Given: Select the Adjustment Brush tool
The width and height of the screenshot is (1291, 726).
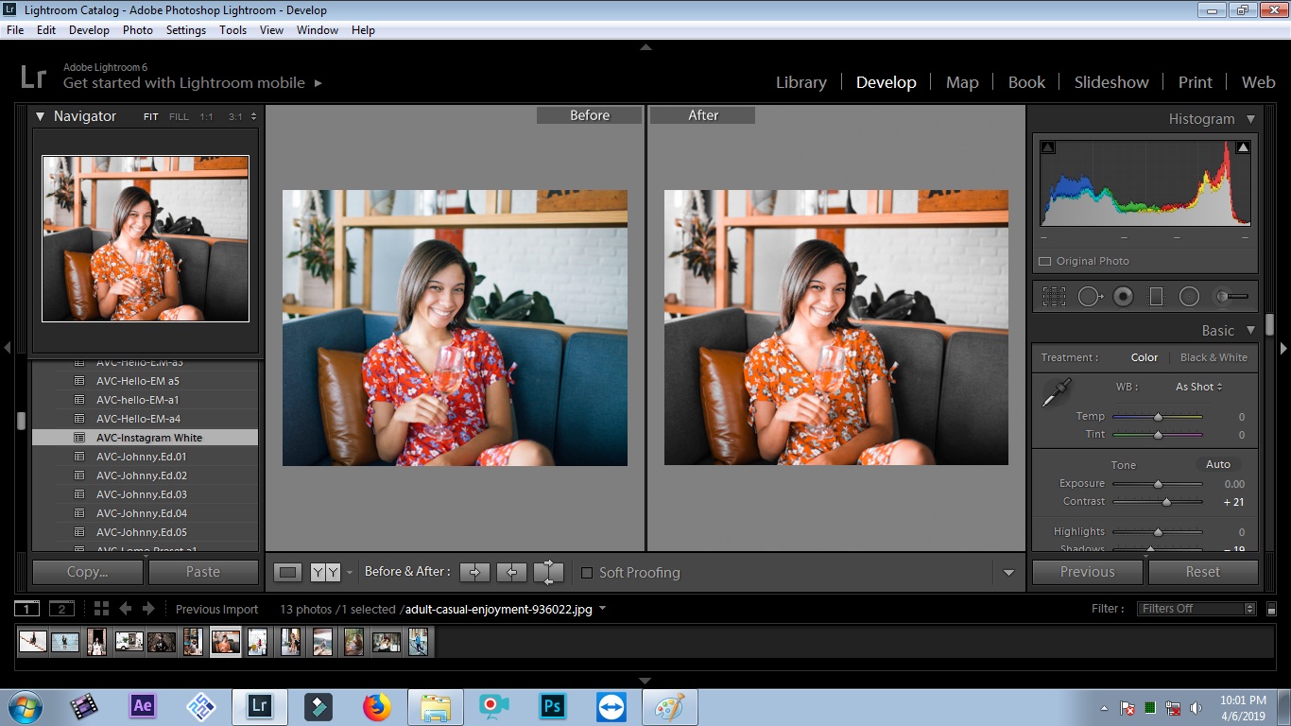Looking at the screenshot, I should [x=1231, y=297].
